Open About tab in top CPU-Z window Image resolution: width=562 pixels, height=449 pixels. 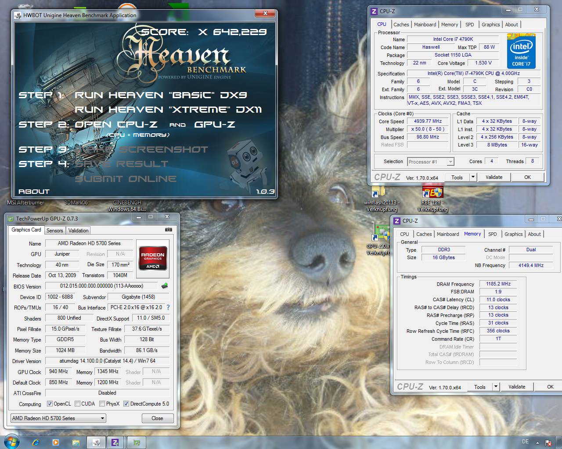click(x=512, y=25)
